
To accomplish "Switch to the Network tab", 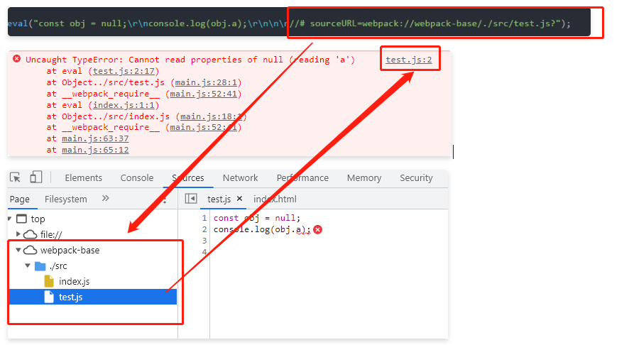I will (240, 177).
